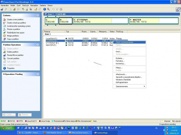Click the Convert partition link
Viewport: 181px width, 135px height.
(x=13, y=58)
